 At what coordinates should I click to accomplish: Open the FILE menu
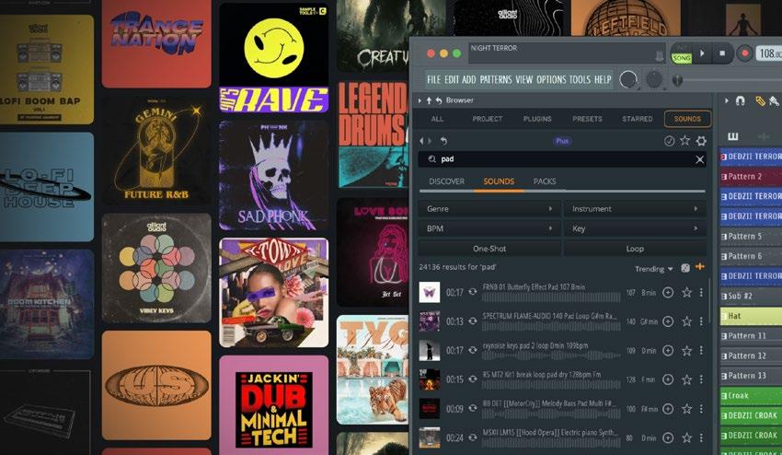(x=433, y=79)
